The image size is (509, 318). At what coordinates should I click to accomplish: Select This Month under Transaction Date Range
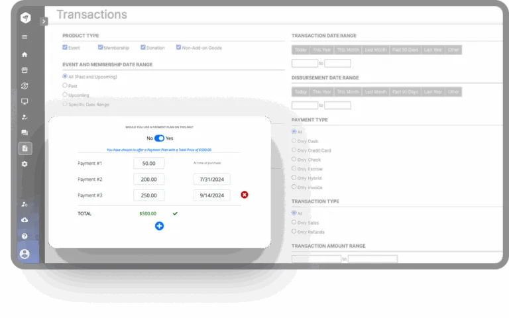[x=348, y=50]
